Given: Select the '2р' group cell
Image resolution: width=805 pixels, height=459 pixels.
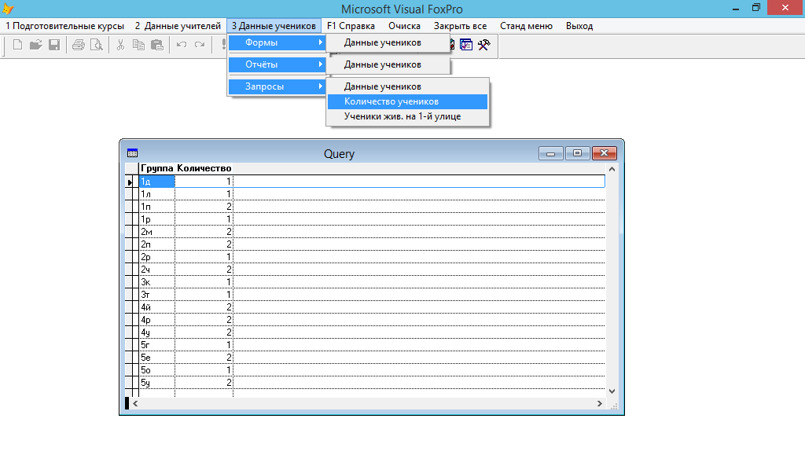Looking at the screenshot, I should click(x=157, y=257).
